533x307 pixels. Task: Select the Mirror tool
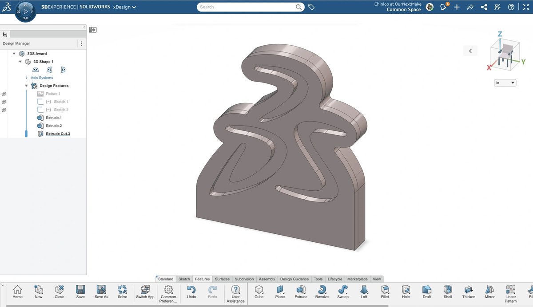tap(490, 292)
